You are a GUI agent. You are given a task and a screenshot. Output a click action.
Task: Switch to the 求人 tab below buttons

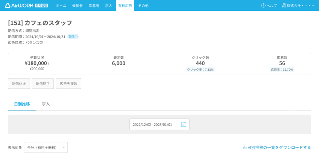point(46,104)
